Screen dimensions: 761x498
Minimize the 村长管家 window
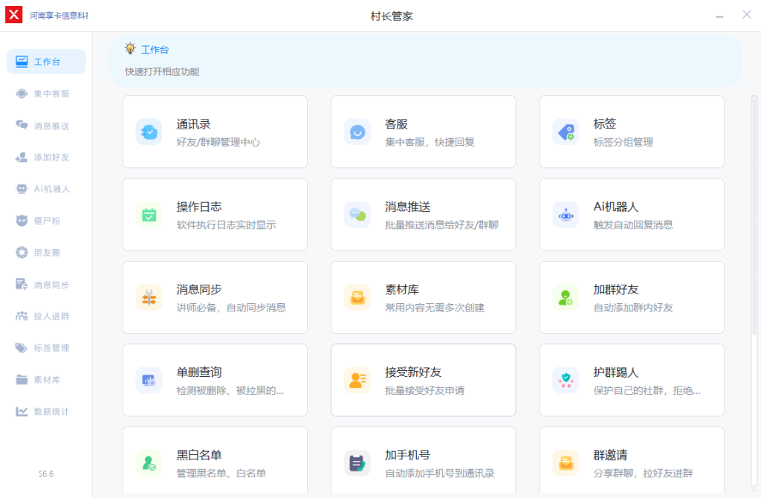pos(719,16)
